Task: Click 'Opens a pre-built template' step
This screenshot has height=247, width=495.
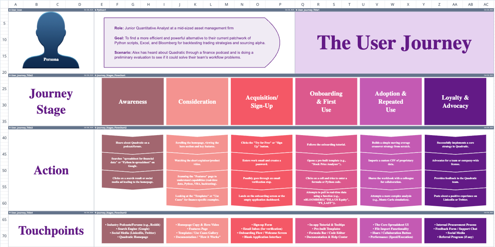Action: tap(326, 162)
